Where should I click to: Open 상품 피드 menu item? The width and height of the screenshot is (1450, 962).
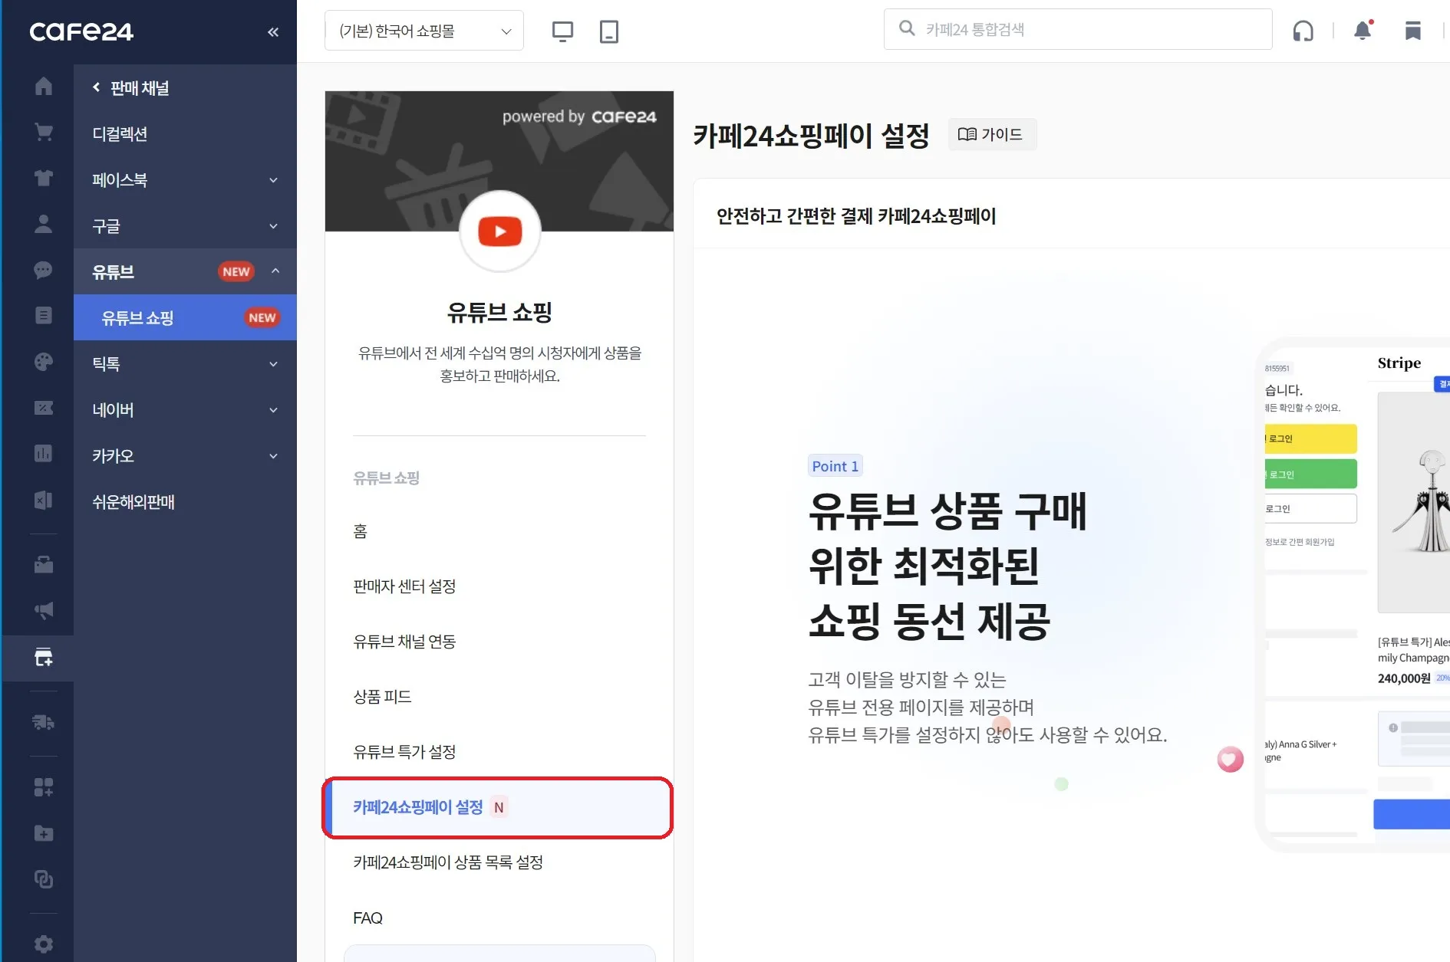tap(382, 697)
